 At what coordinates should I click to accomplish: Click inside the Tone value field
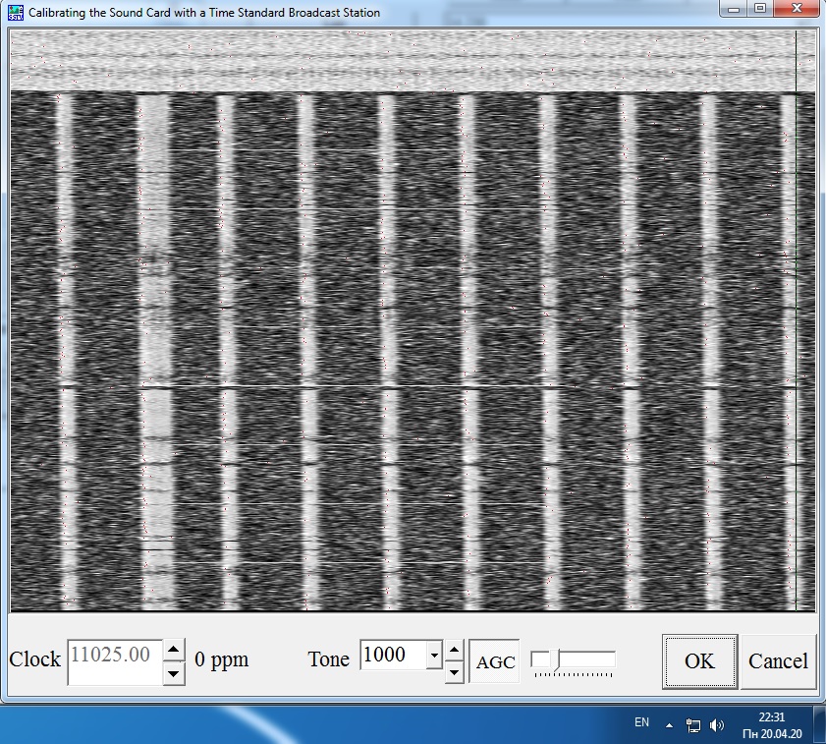pos(393,656)
